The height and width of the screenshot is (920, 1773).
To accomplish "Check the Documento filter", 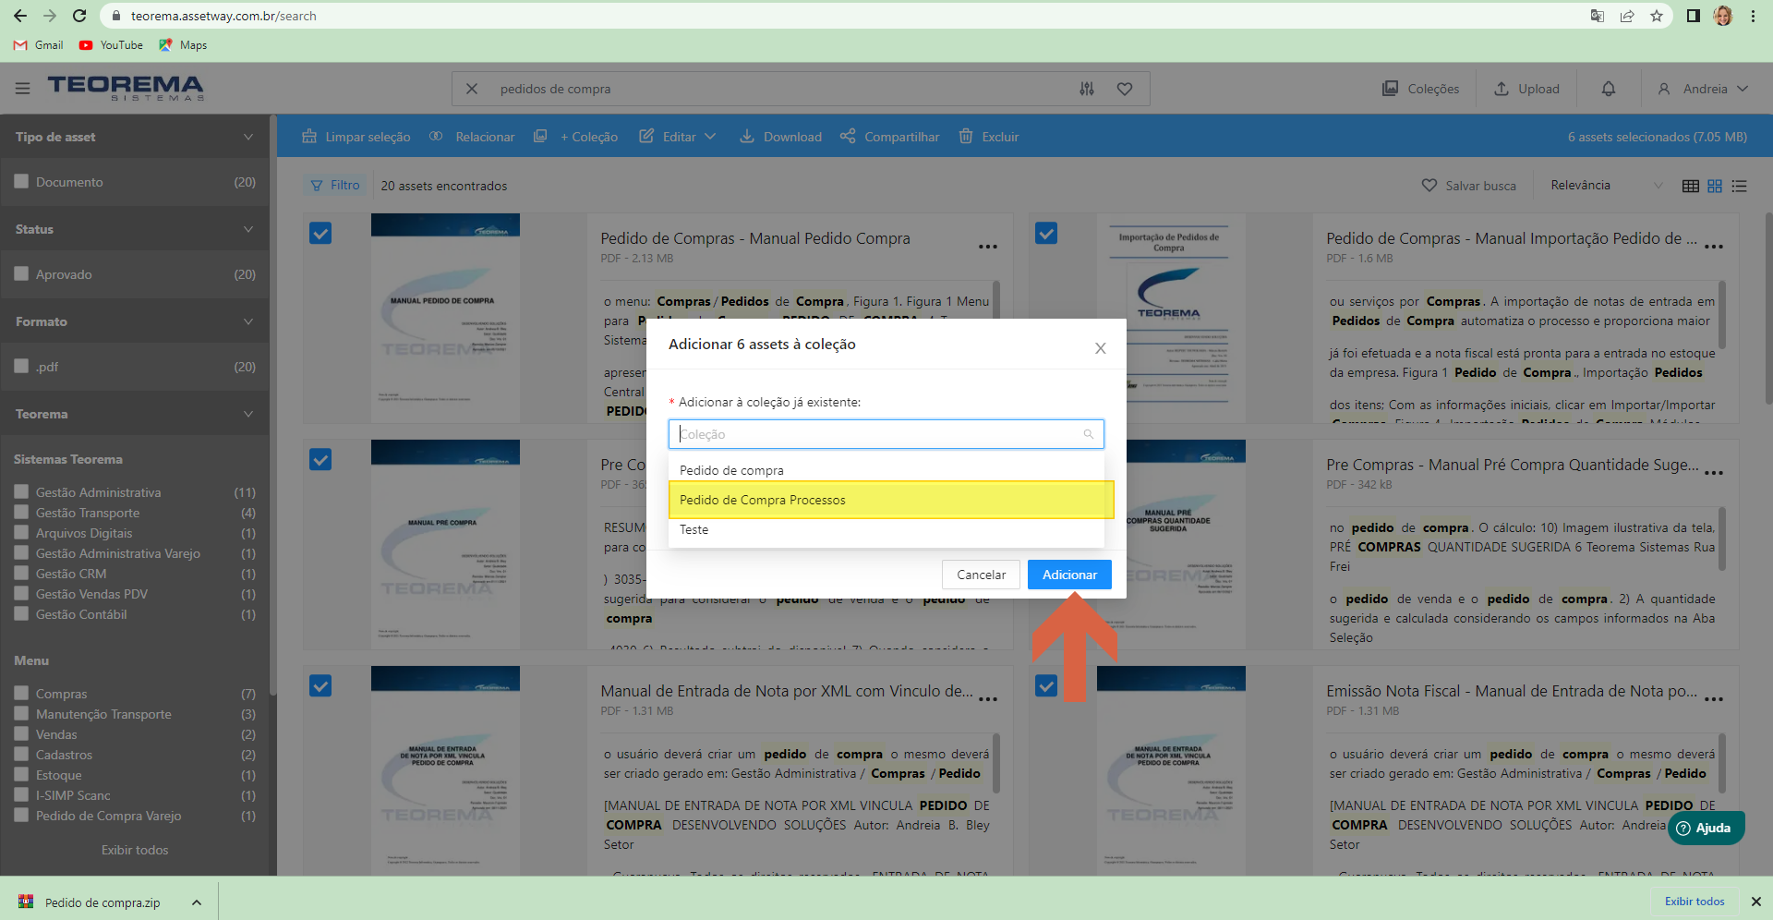I will pos(21,181).
